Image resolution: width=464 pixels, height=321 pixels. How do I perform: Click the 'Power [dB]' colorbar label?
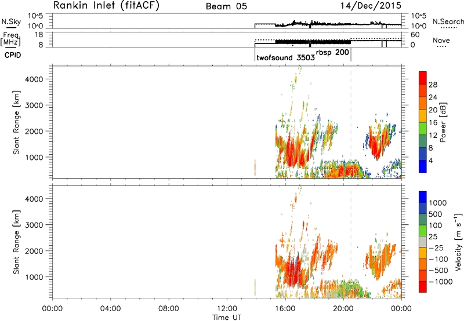(x=443, y=122)
